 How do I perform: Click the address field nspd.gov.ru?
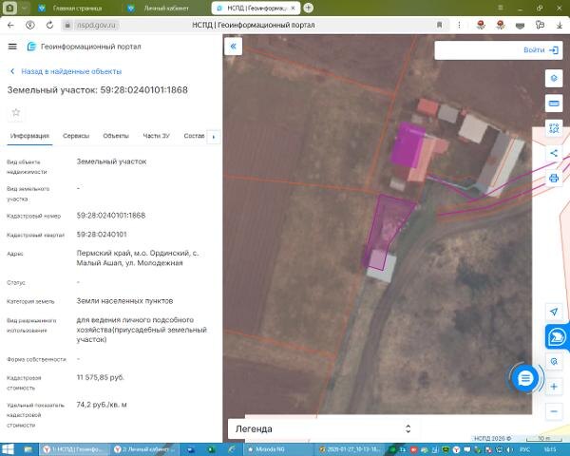coord(96,25)
